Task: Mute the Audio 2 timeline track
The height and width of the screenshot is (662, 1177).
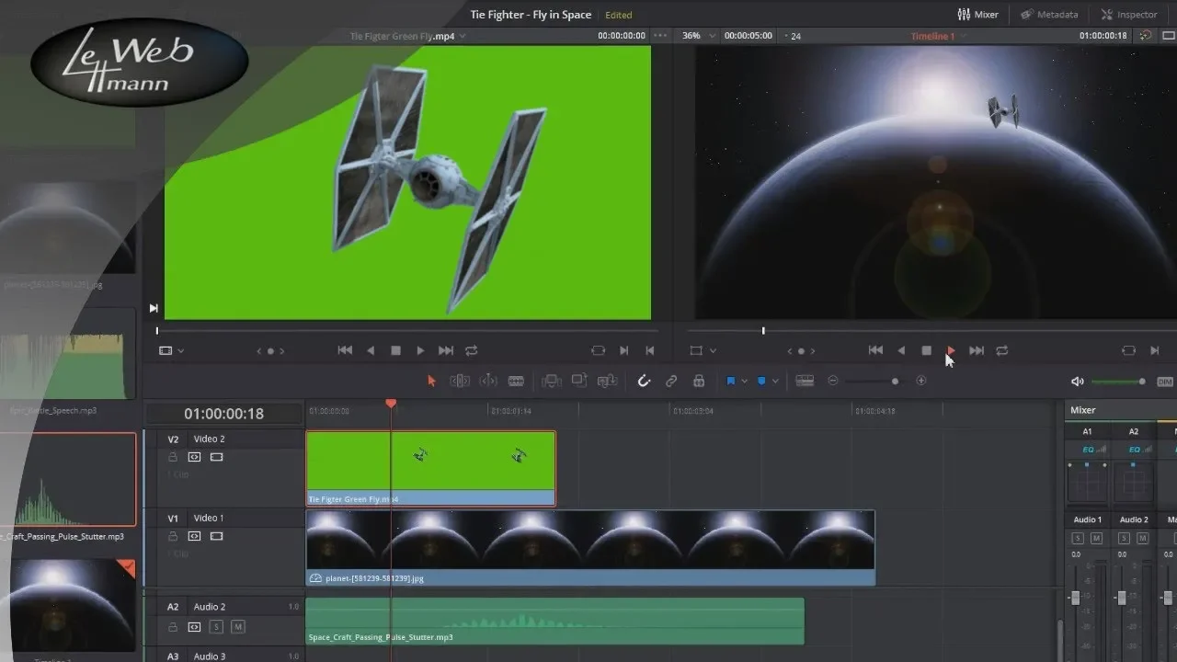Action: point(238,627)
